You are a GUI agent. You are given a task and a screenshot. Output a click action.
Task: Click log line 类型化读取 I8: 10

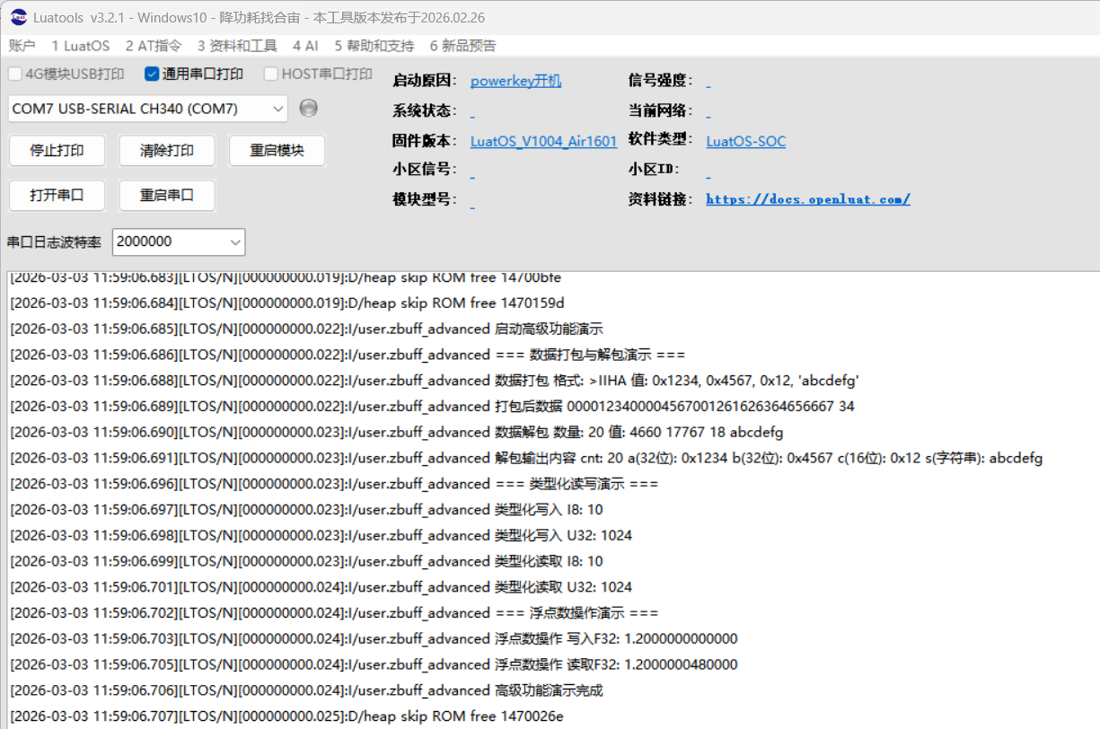(x=307, y=562)
